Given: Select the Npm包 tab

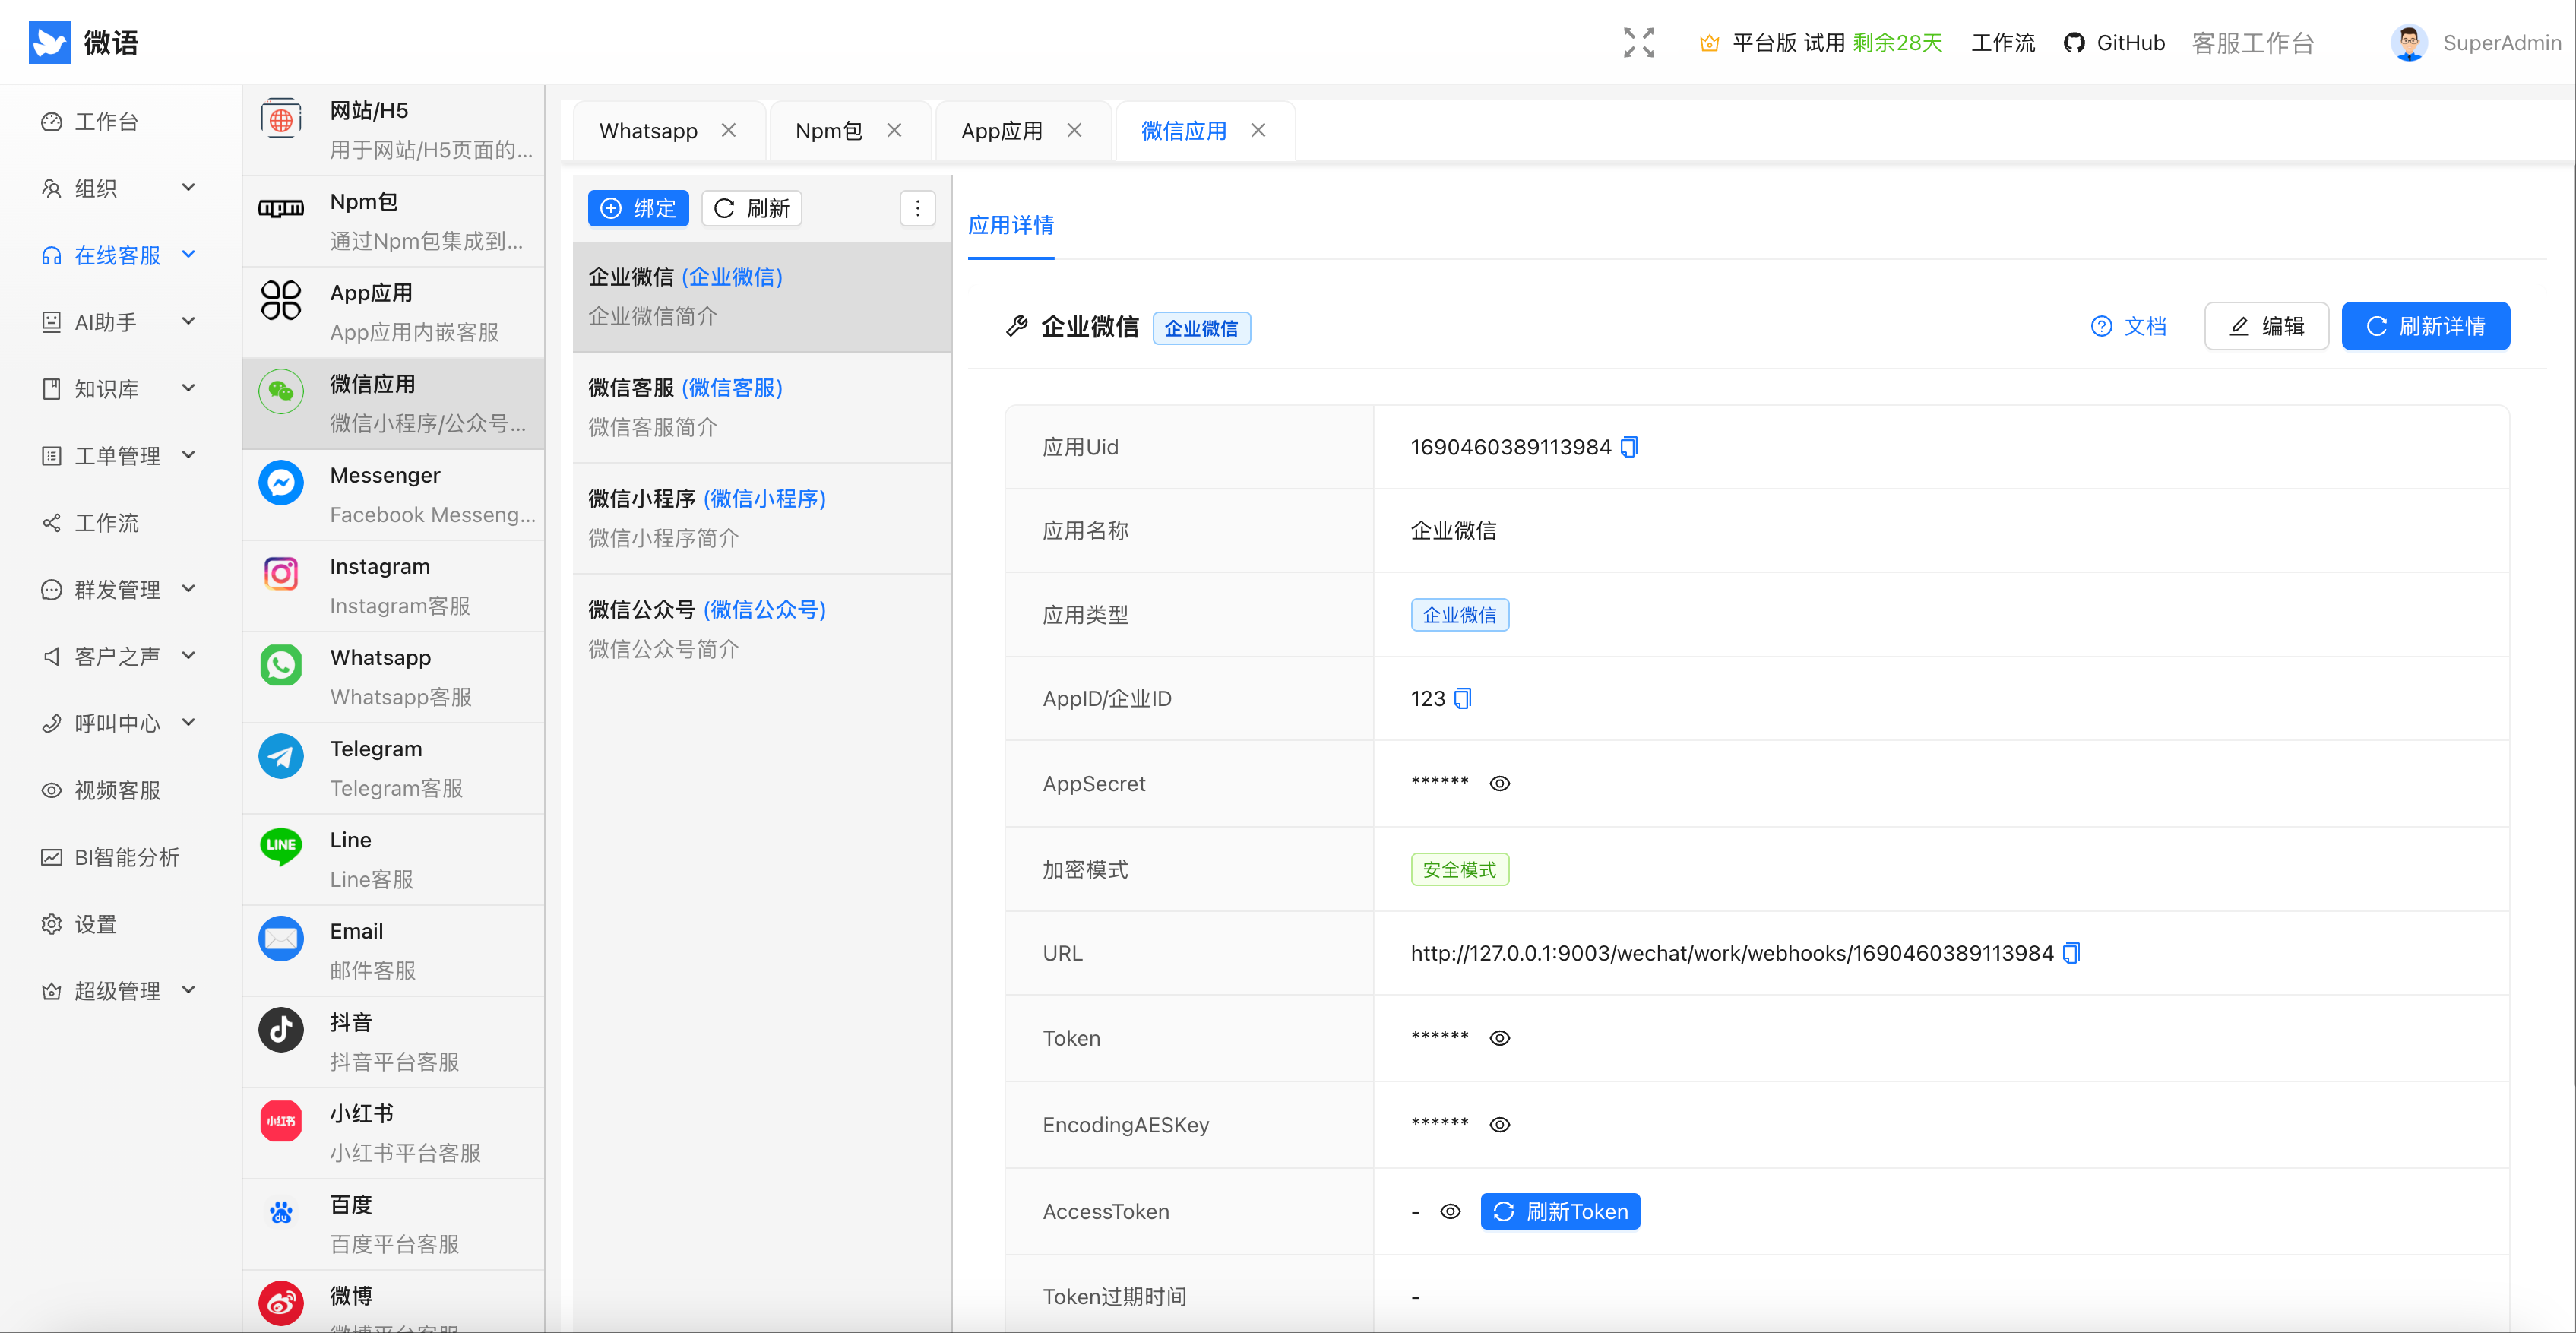Looking at the screenshot, I should point(828,130).
